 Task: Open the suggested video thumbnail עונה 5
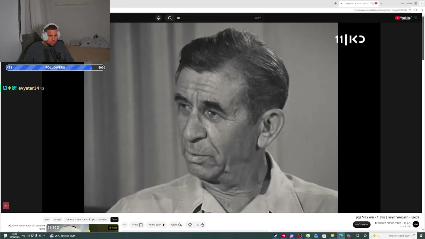coord(82,228)
